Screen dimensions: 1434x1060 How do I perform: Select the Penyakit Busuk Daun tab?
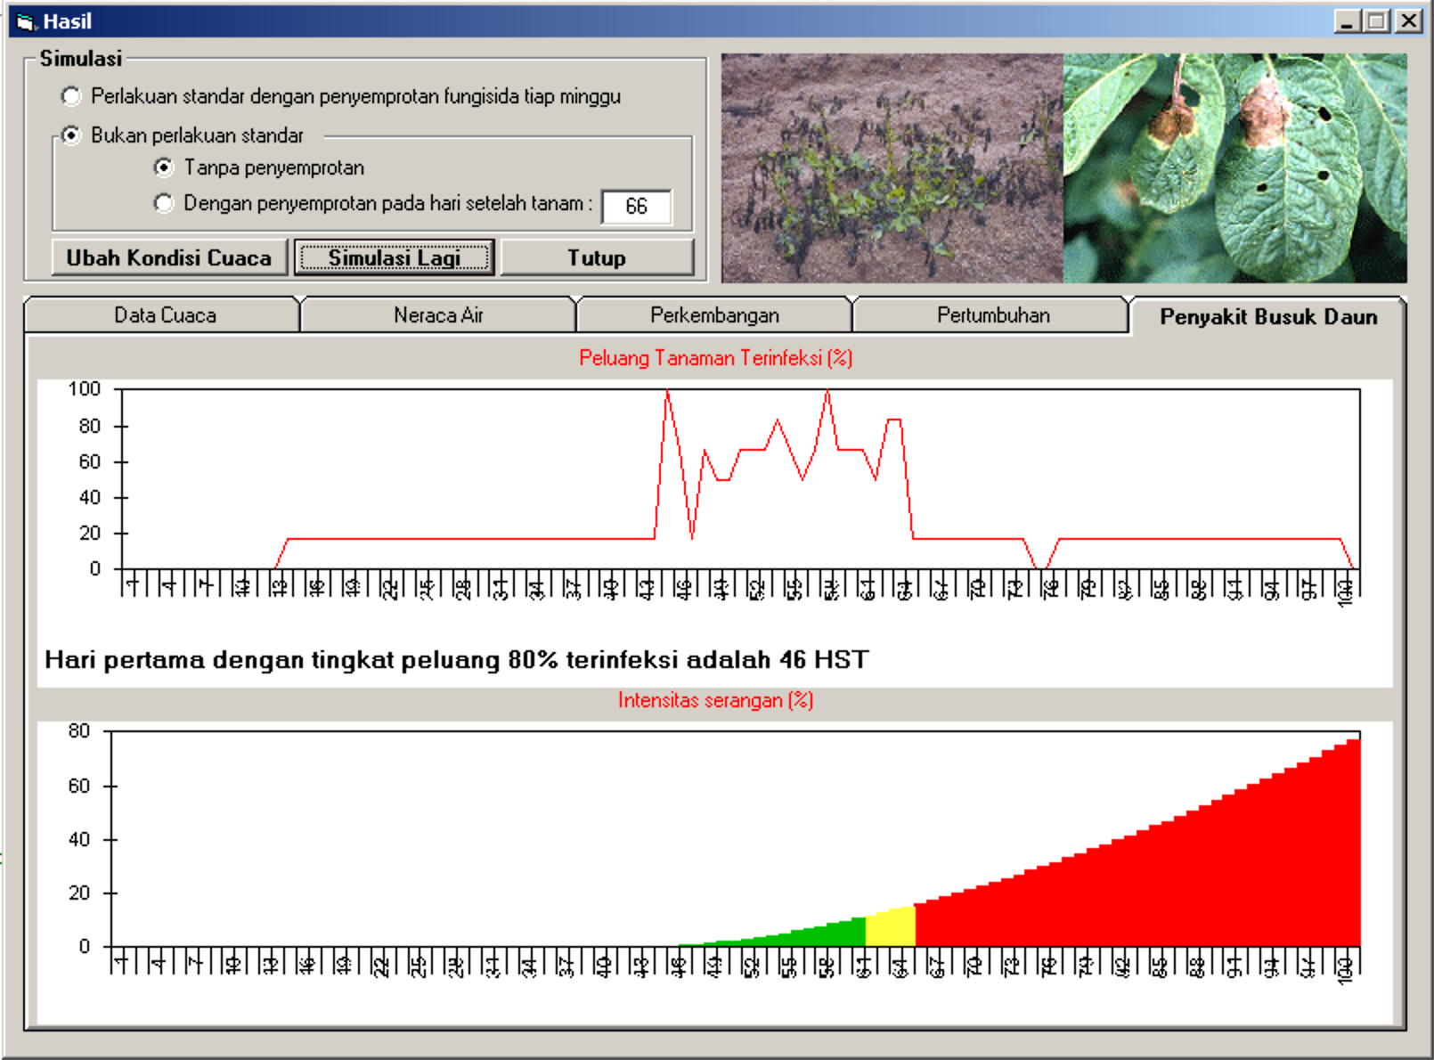tap(1267, 317)
